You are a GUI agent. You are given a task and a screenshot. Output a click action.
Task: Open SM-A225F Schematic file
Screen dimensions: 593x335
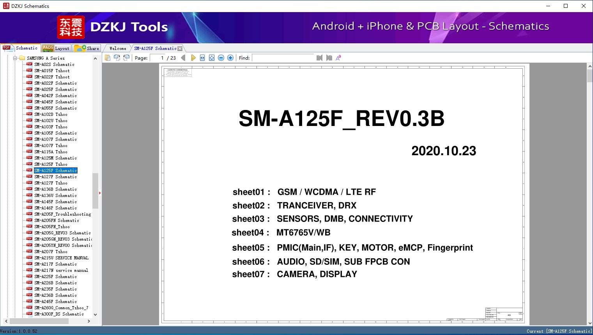pyautogui.click(x=55, y=277)
